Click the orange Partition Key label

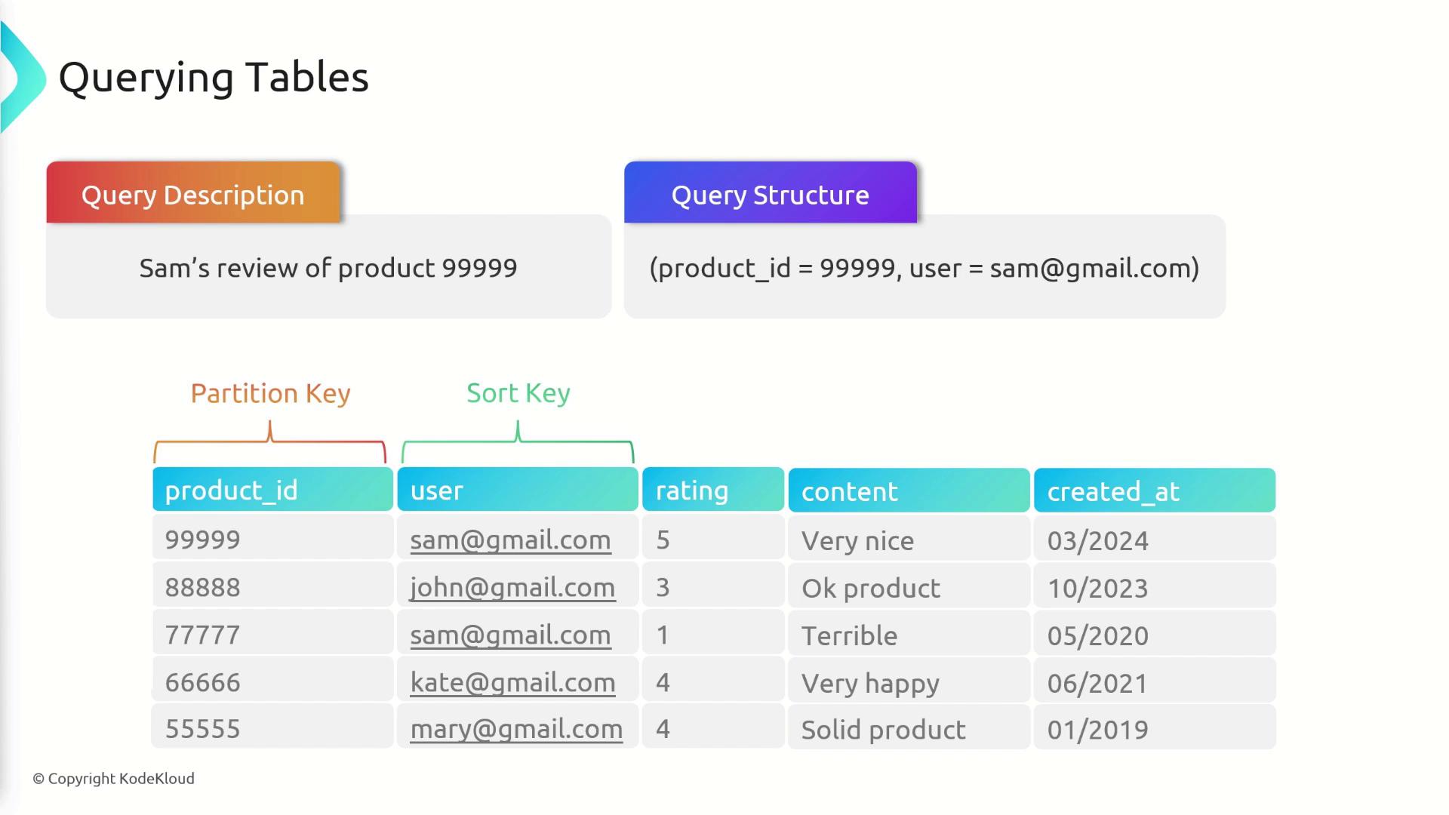270,393
